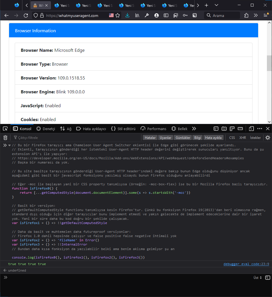Open the wrench developer tools icon
Screen dimensions: 272x297
click(147, 15)
